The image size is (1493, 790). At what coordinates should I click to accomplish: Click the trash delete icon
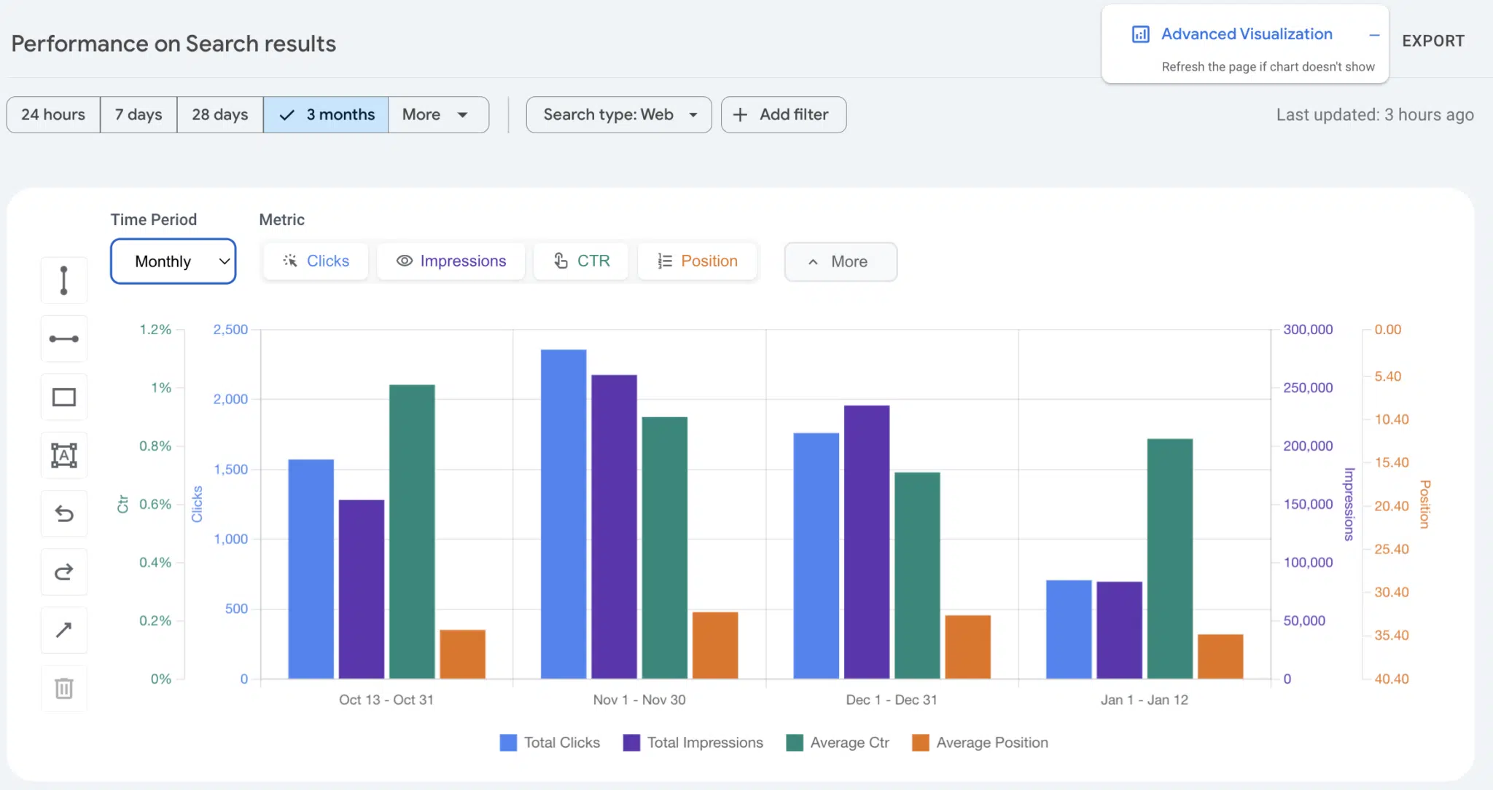pos(64,688)
